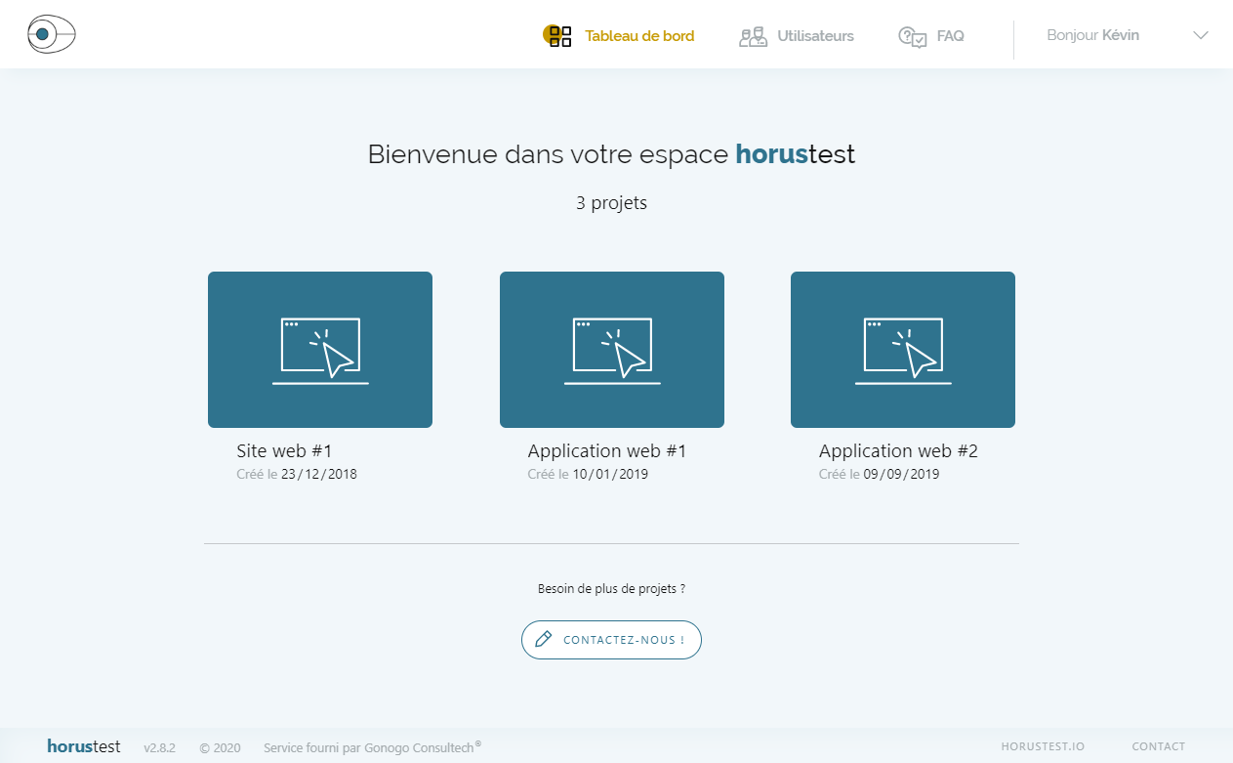Open the Bonjour Kévin account menu
1233x763 pixels.
click(x=1092, y=36)
